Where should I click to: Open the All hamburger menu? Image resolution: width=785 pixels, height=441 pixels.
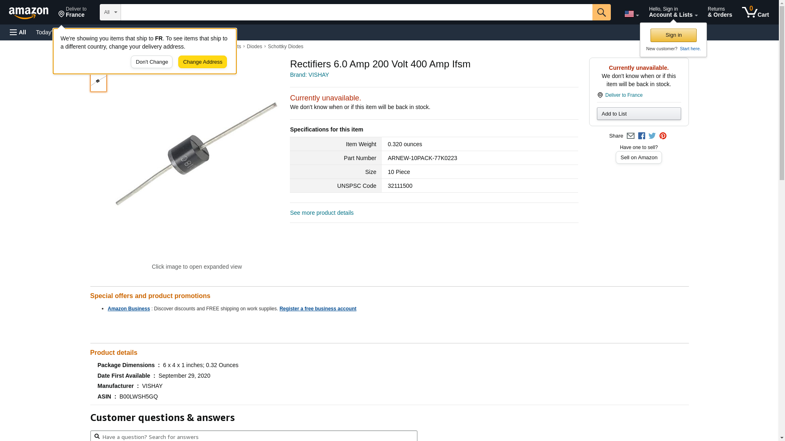[x=18, y=32]
